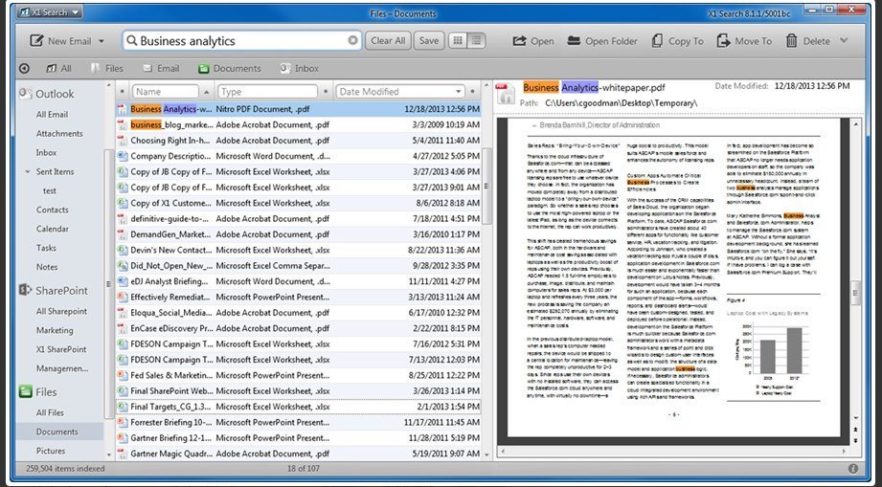Expand the toolbar overflow chevron after Delete
Viewport: 882px width, 487px height.
844,41
